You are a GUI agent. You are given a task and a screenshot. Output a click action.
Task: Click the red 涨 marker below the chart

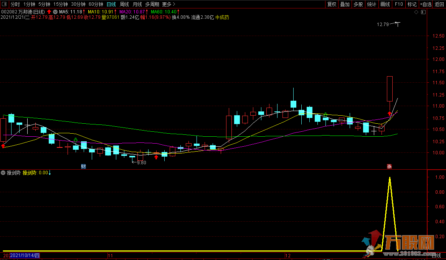point(389,166)
